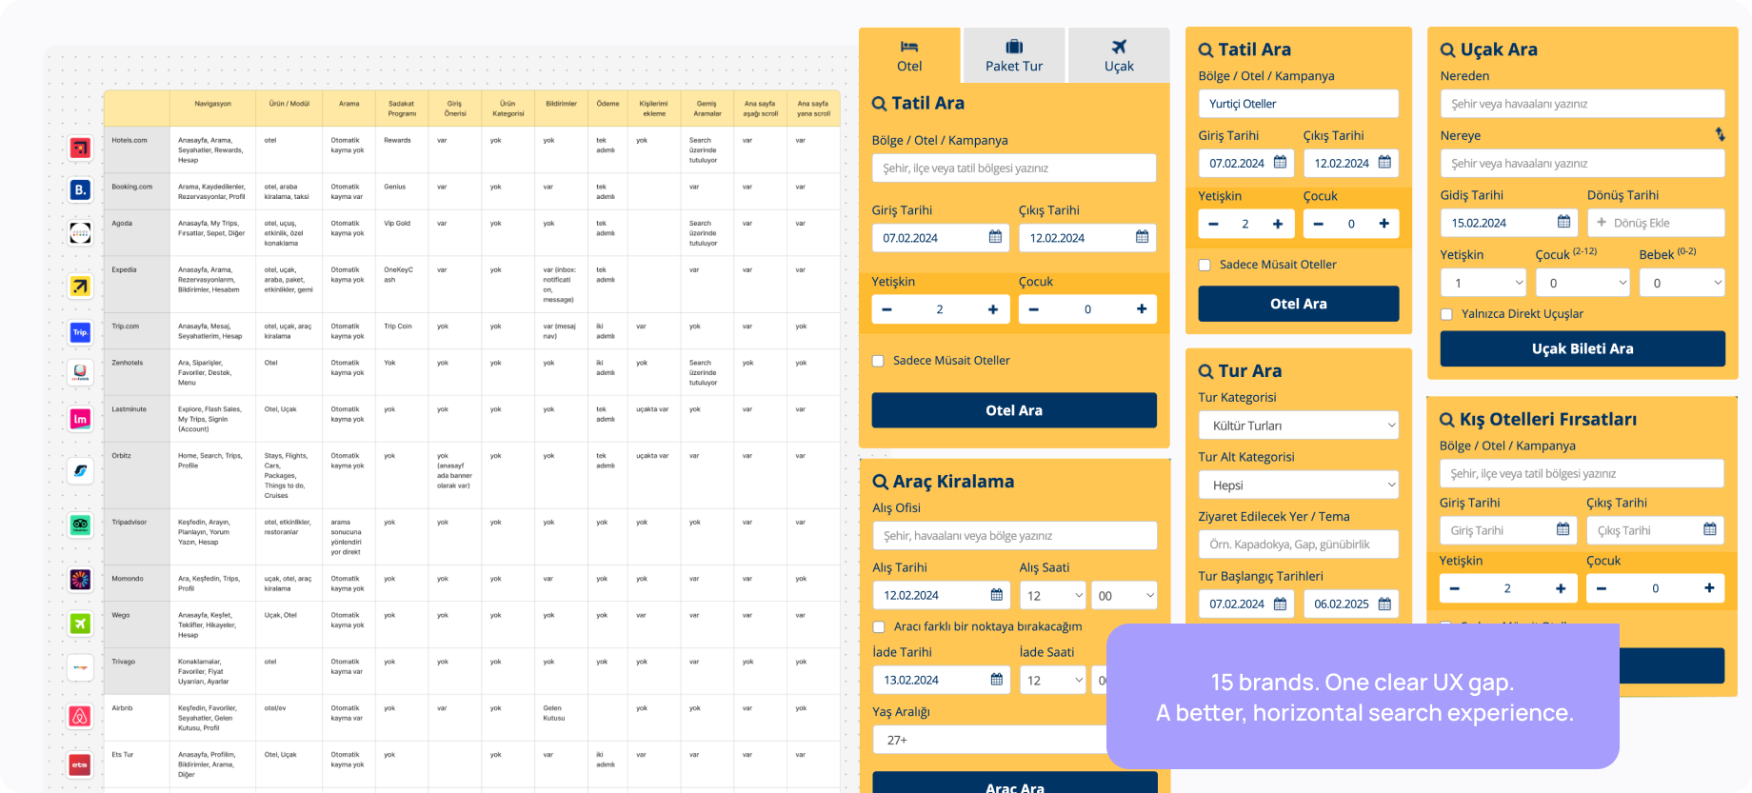Image resolution: width=1752 pixels, height=793 pixels.
Task: Increase Çocuk count in Kış Otelleri Fırsatları
Action: point(1709,588)
